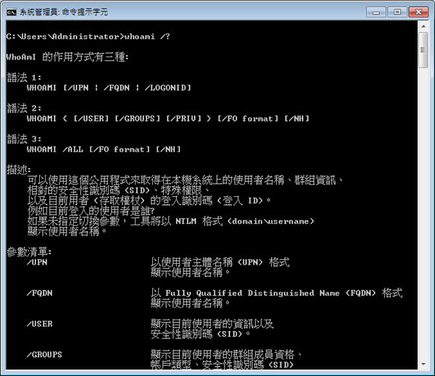Click the Fully Qualified Distinguished Name description
Image resolution: width=435 pixels, height=376 pixels.
277,293
